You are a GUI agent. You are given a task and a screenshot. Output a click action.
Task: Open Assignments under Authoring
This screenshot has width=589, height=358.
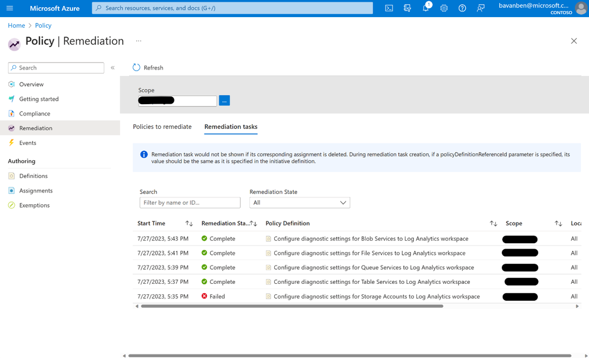(x=36, y=191)
